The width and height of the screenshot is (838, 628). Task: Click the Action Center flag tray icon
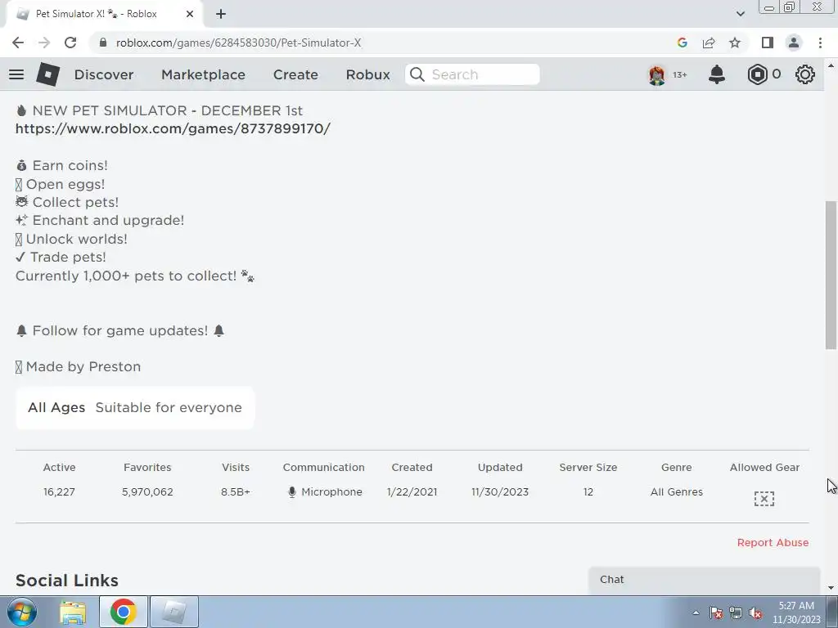click(x=716, y=612)
